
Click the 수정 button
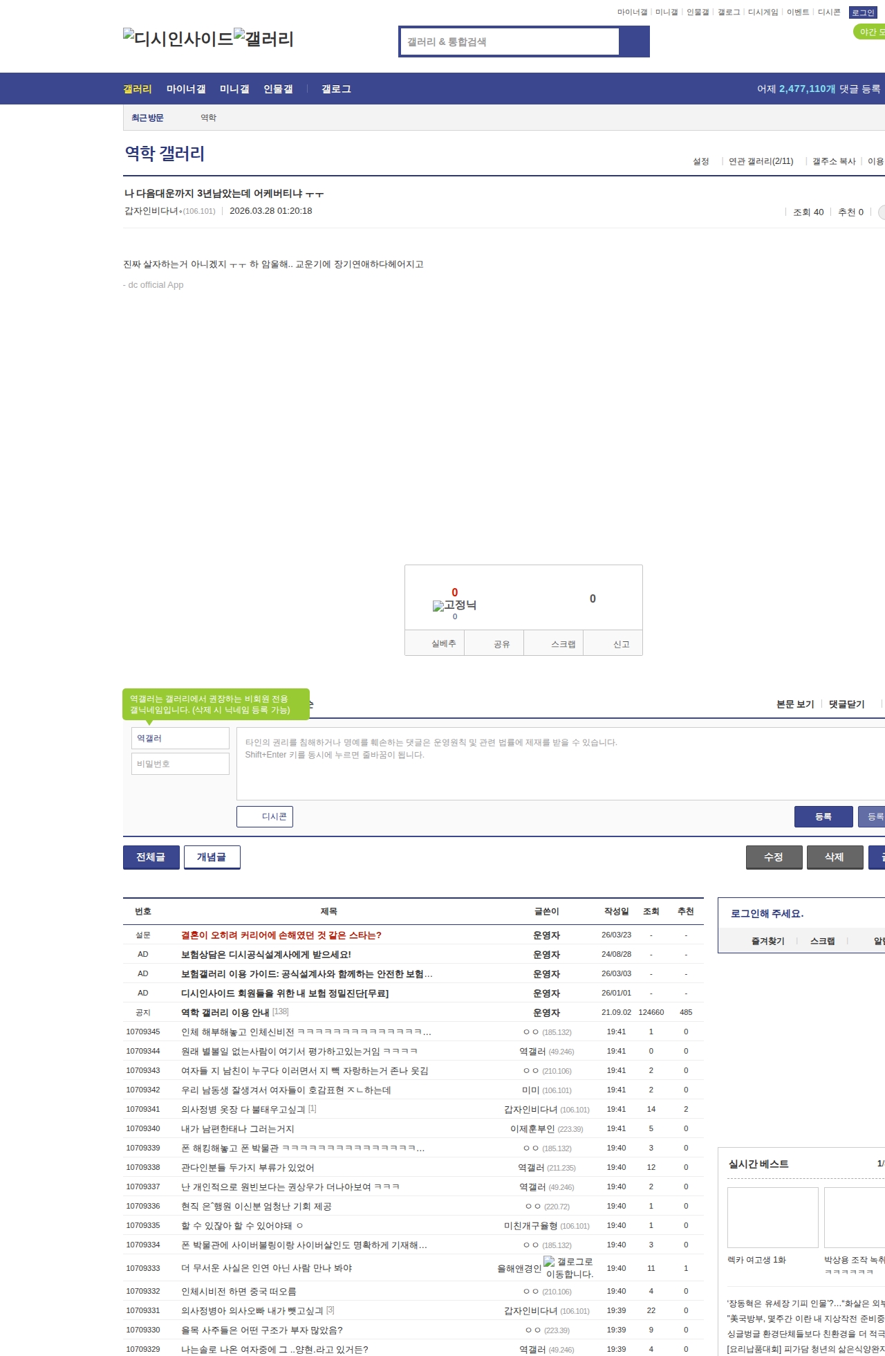point(774,857)
